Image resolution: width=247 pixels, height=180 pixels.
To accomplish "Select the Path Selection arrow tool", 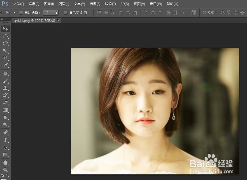I will tap(5, 147).
